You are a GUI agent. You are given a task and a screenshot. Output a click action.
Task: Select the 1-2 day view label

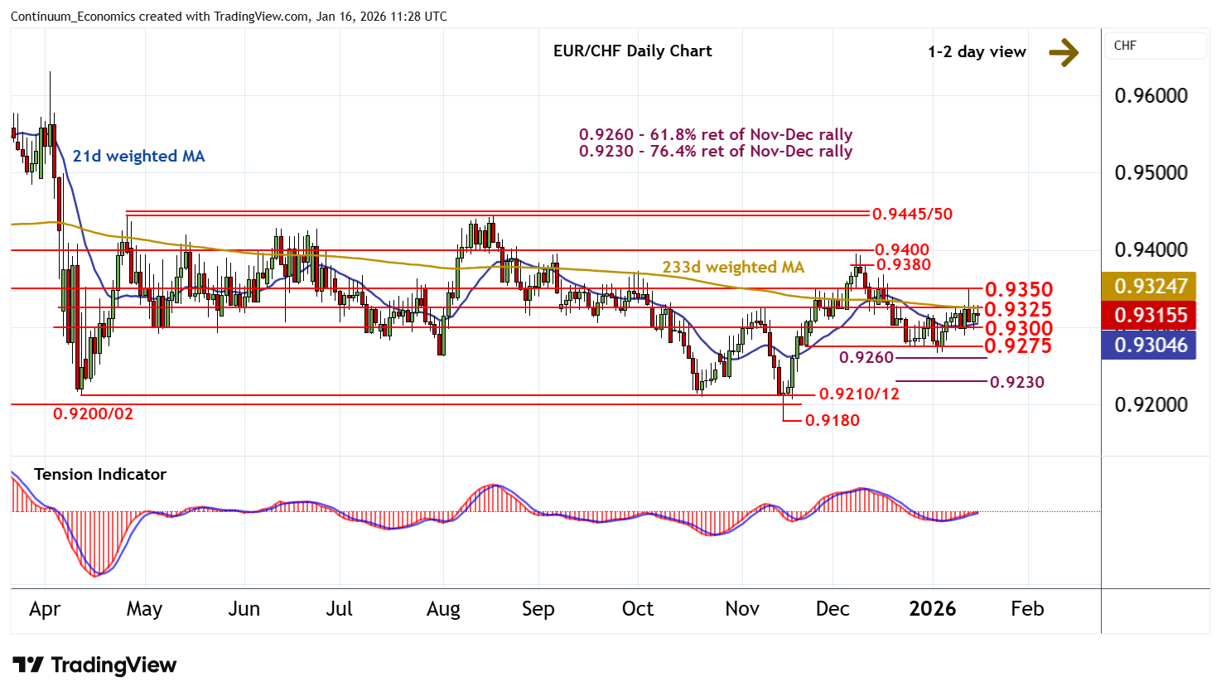(977, 52)
